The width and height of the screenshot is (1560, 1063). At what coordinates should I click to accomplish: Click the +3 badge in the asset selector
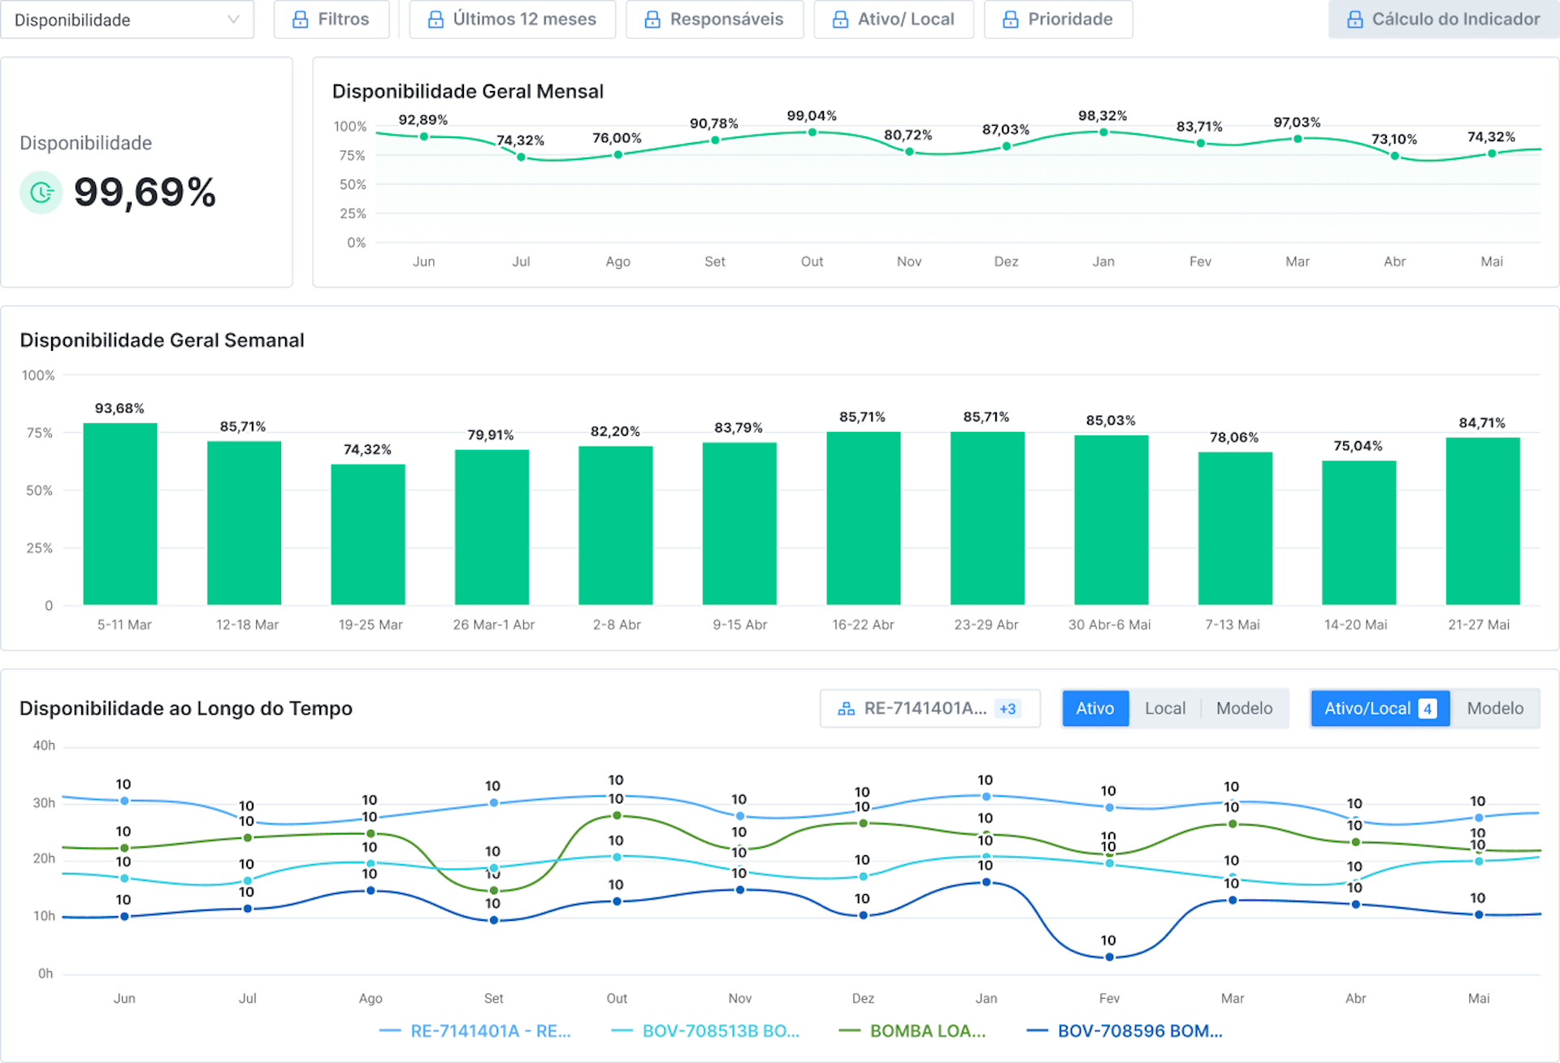tap(1007, 709)
